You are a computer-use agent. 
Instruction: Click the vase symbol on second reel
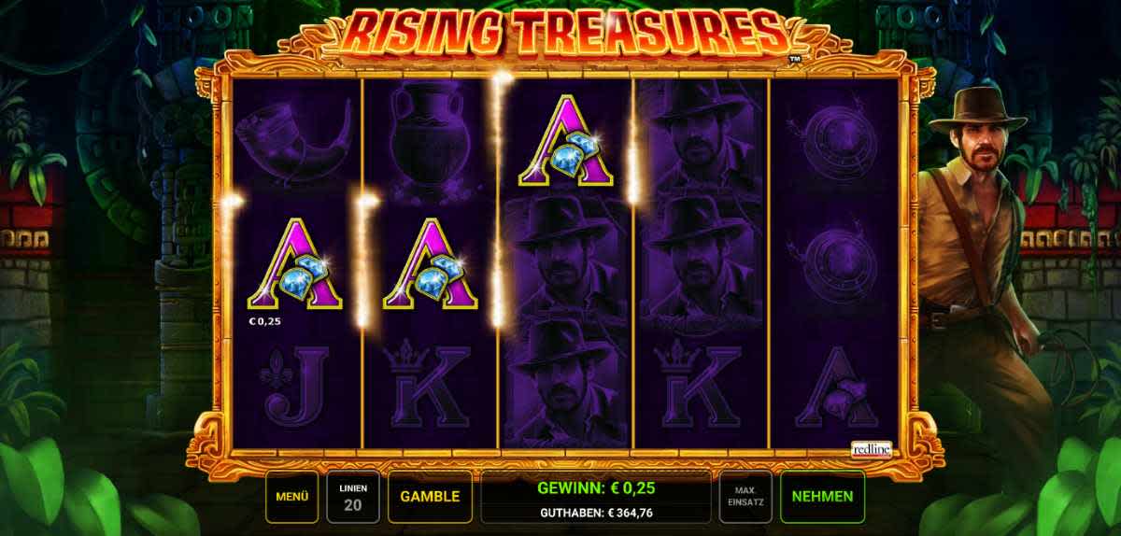coord(430,138)
